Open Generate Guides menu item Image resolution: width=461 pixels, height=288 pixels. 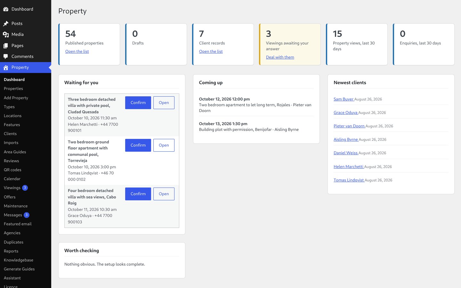[x=19, y=269]
